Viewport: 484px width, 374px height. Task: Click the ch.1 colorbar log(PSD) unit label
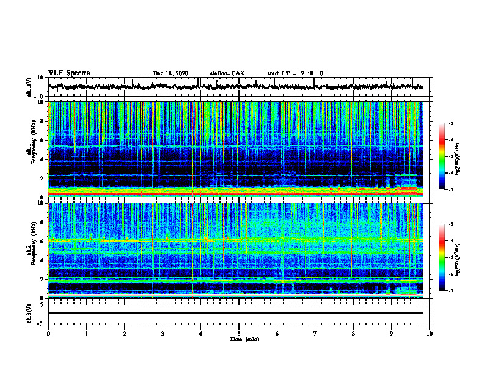(x=458, y=159)
